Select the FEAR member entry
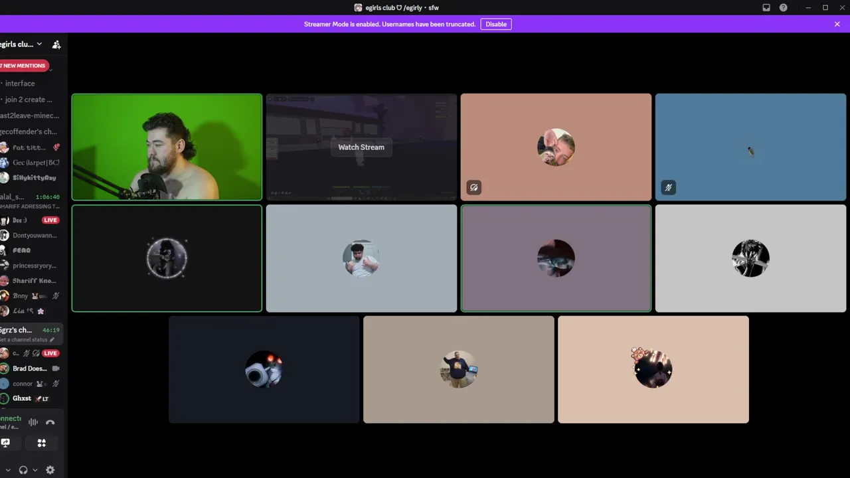Image resolution: width=850 pixels, height=478 pixels. tap(31, 250)
